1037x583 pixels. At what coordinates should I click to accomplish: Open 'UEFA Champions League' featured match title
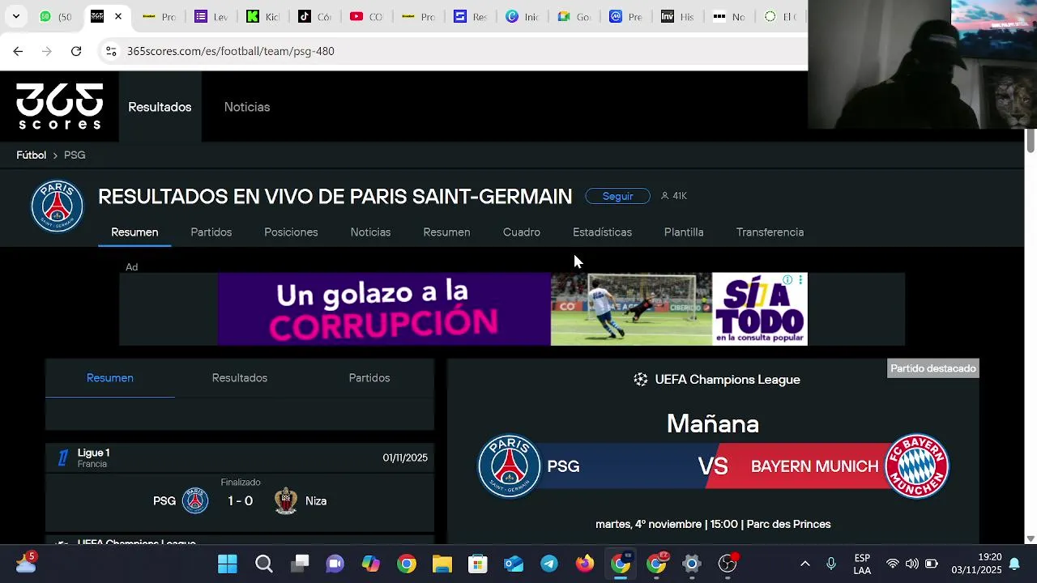(728, 380)
